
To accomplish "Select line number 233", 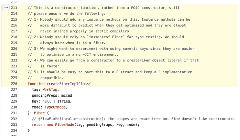I will pos(14,125).
